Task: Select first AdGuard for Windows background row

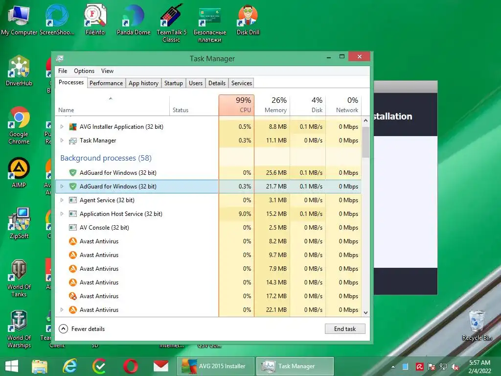Action: (x=208, y=173)
